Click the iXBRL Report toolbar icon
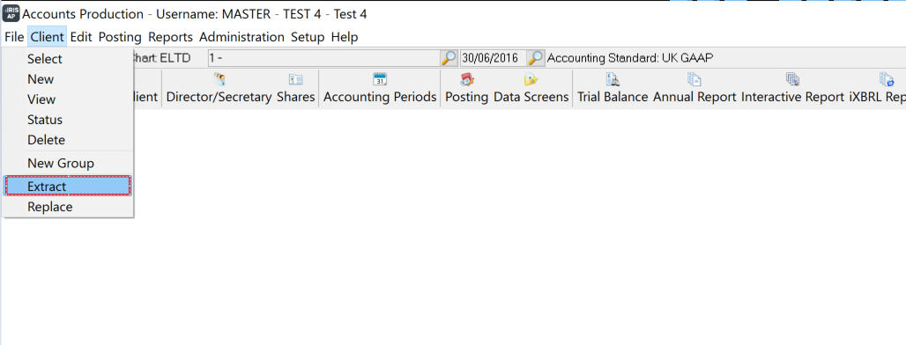Viewport: 906px width, 345px height. (x=887, y=79)
